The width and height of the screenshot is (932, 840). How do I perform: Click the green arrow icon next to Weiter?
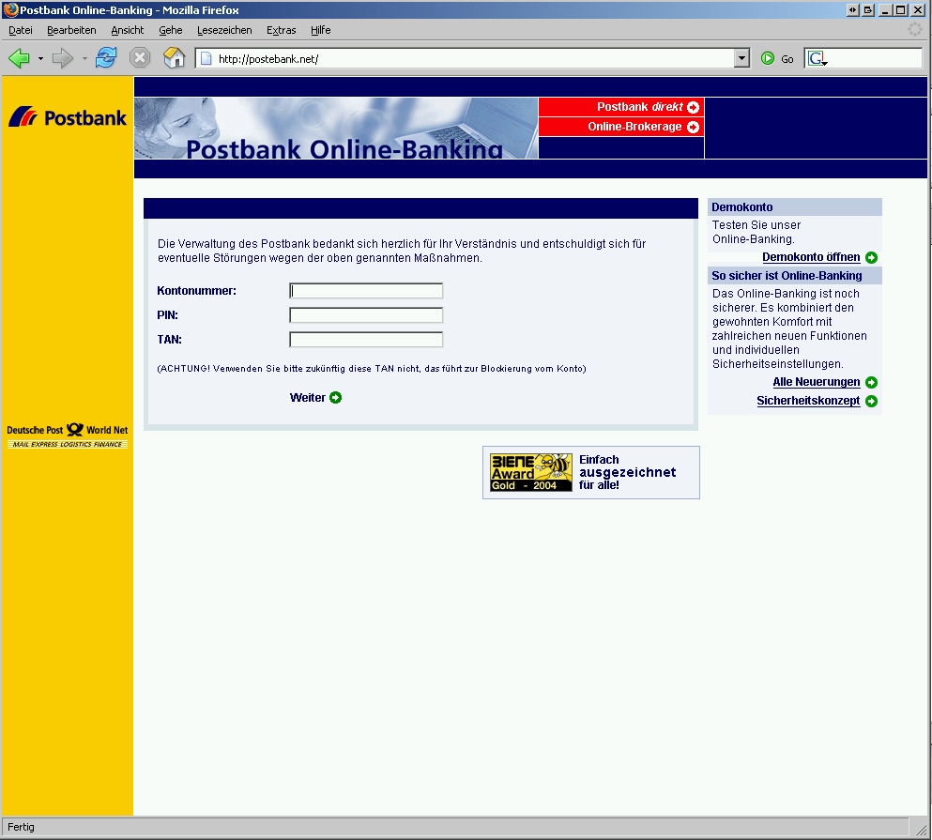click(336, 398)
